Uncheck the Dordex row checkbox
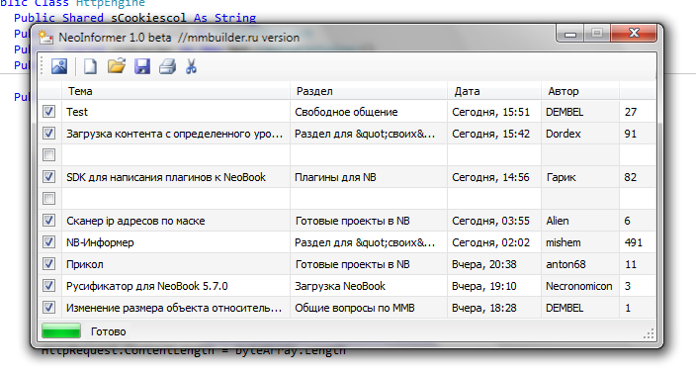Screen dimensions: 696x374 click(x=48, y=134)
